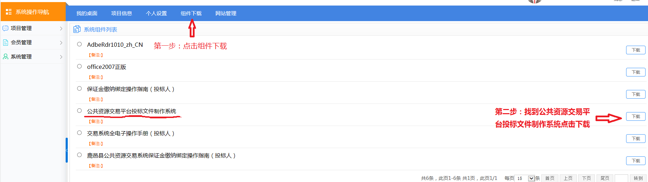The width and height of the screenshot is (648, 182).
Task: Expand the 会员管理 sidebar chevron
Action: [x=61, y=43]
